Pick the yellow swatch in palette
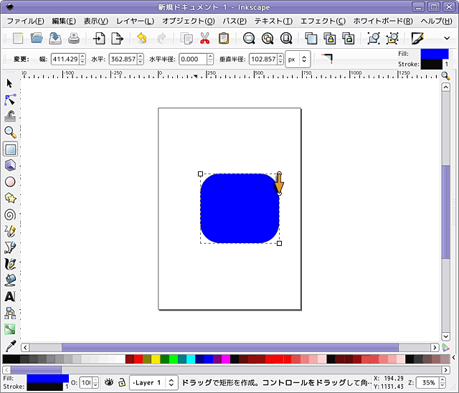459x393 pixels. pos(155,359)
